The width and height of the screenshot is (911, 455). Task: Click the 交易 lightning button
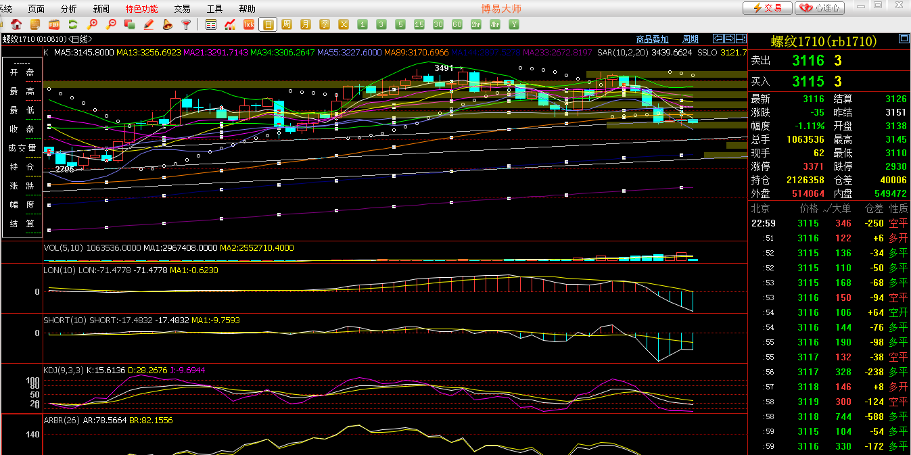click(x=768, y=8)
